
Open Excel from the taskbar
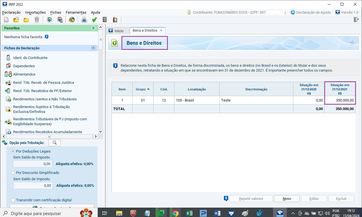pyautogui.click(x=189, y=213)
